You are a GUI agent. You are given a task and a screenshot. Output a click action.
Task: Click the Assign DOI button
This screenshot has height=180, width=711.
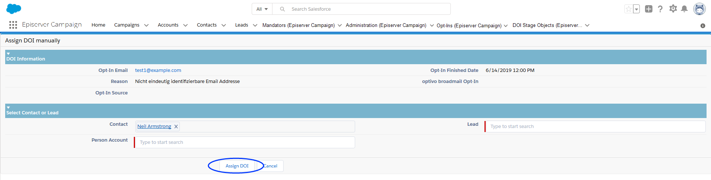click(237, 166)
